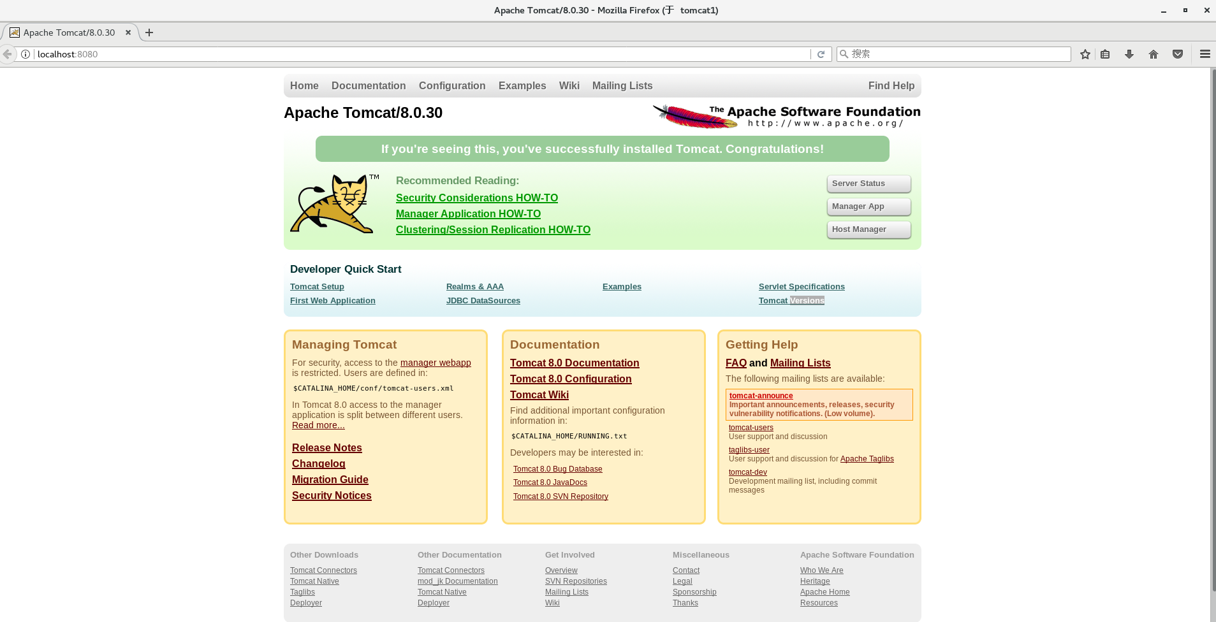Open the Release Notes link
Image resolution: width=1216 pixels, height=622 pixels.
pos(327,448)
